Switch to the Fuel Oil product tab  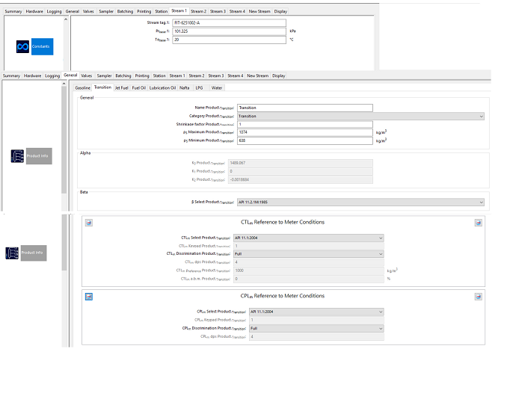(x=139, y=88)
